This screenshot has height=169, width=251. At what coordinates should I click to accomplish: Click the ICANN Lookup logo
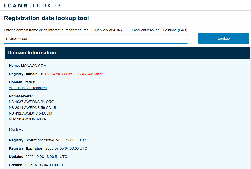[x=32, y=5]
